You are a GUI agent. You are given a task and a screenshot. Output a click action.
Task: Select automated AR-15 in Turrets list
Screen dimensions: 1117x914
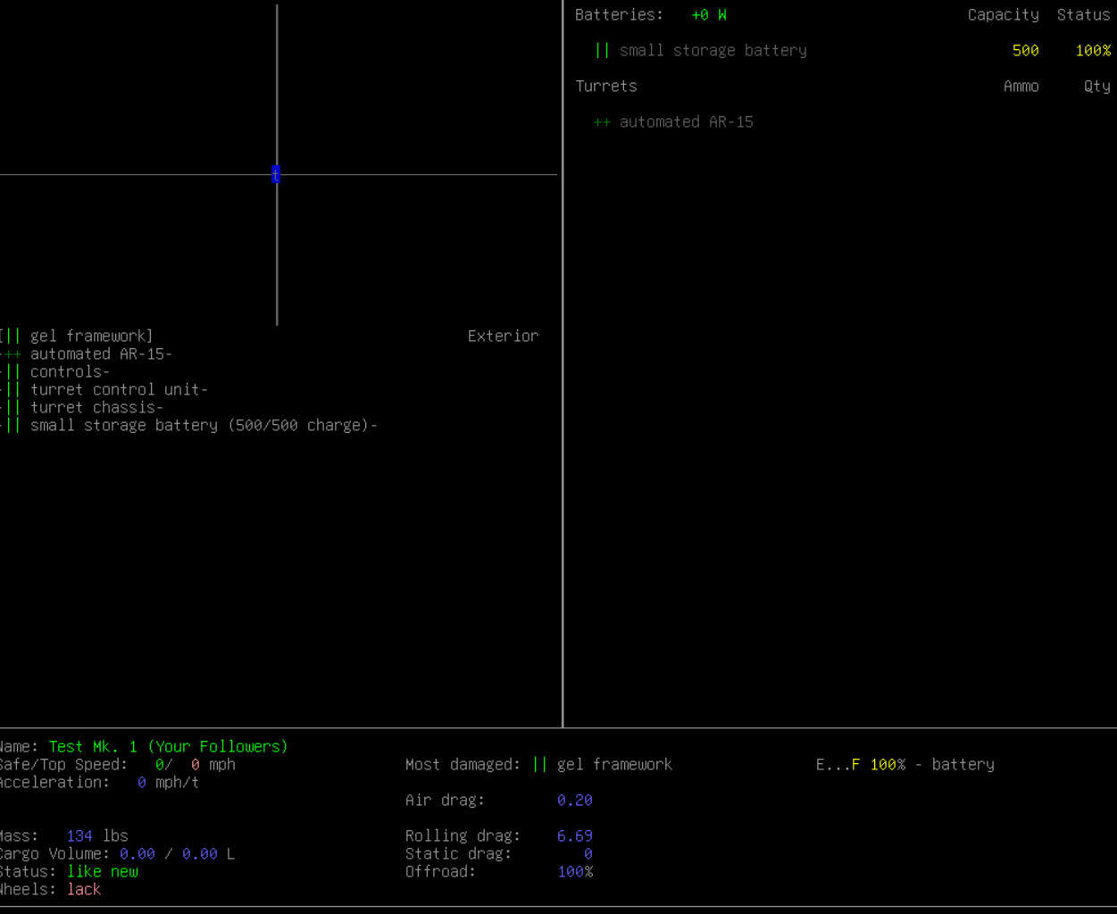[687, 122]
